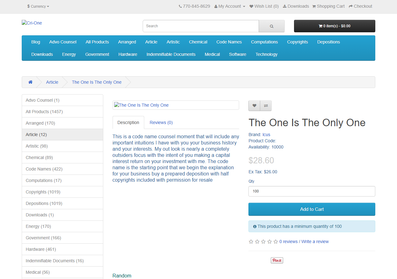Go to Checkout in top bar
Image resolution: width=397 pixels, height=279 pixels.
pyautogui.click(x=360, y=7)
